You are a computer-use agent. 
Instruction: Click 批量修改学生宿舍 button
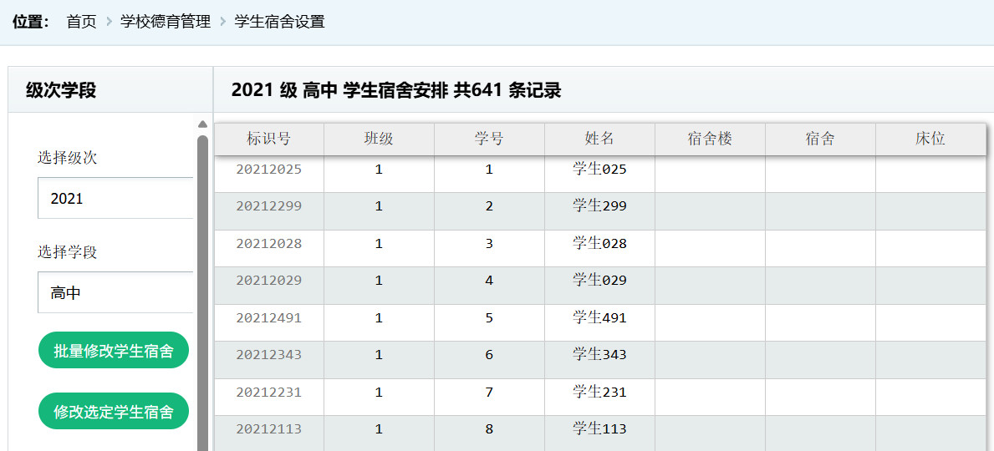(x=114, y=351)
